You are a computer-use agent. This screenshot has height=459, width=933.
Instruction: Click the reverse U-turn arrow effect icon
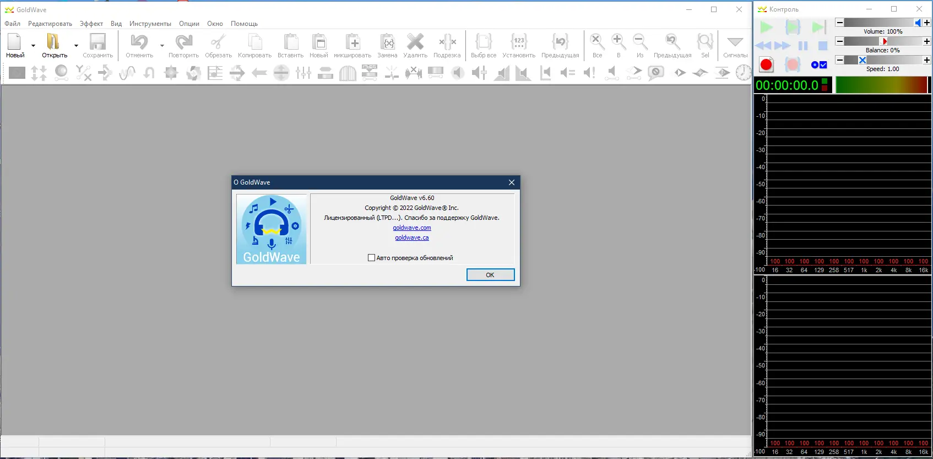[149, 73]
